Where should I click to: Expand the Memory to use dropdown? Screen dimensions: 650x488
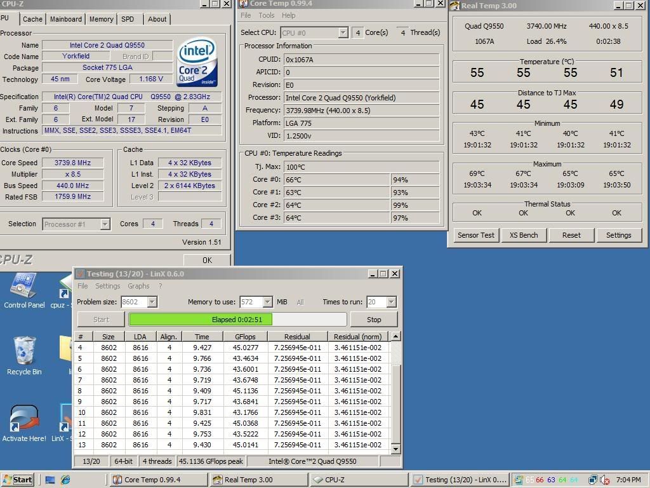click(x=267, y=302)
